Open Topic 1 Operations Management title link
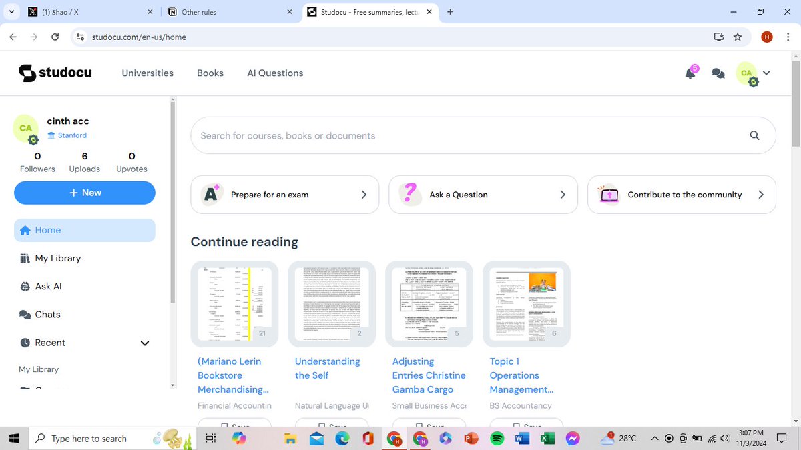The image size is (801, 450). coord(522,375)
